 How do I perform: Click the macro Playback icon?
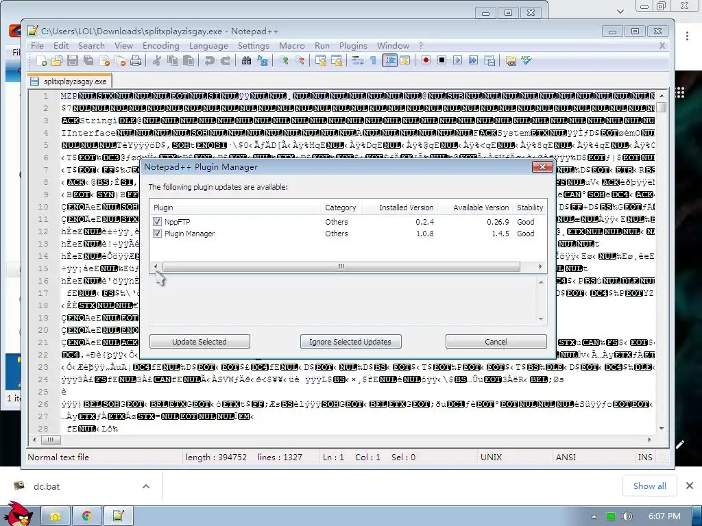[x=457, y=60]
